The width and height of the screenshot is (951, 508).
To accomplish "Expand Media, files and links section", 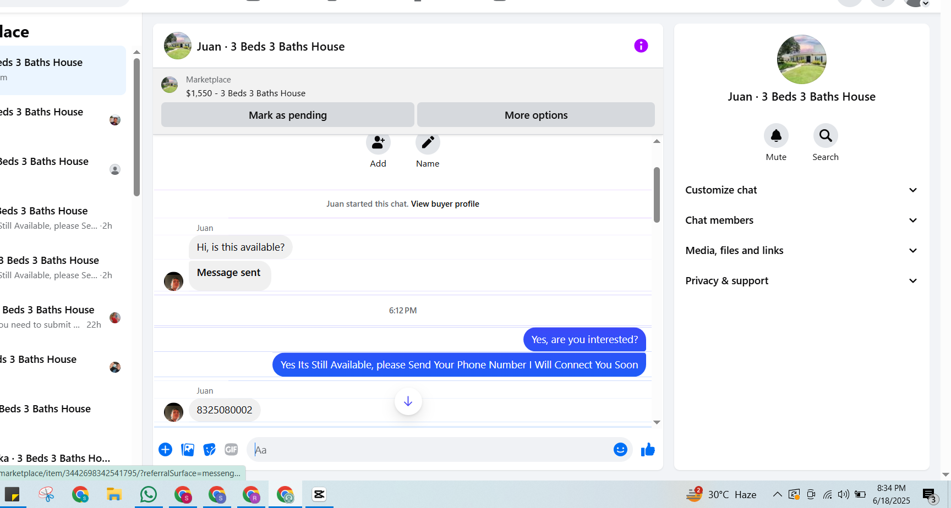I will tap(801, 251).
